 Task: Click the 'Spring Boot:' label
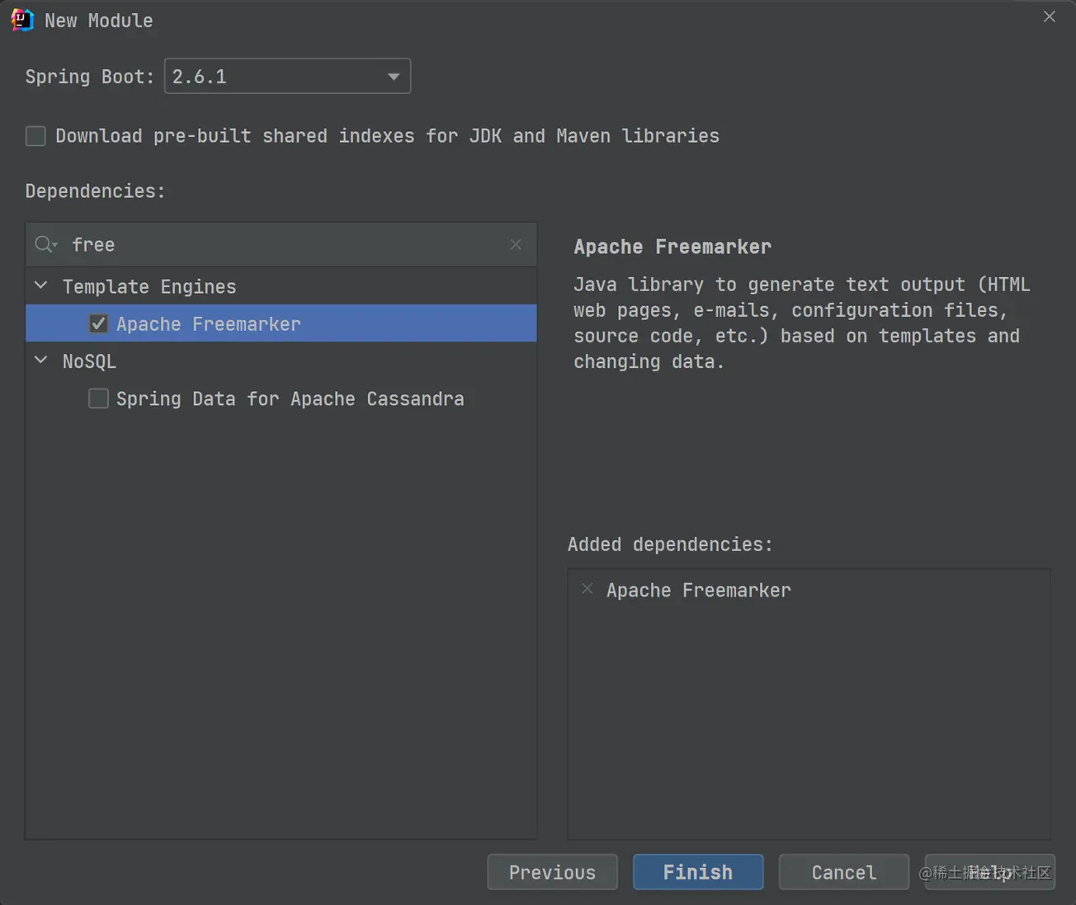click(90, 77)
